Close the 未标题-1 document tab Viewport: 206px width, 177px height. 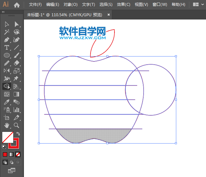pyautogui.click(x=109, y=15)
